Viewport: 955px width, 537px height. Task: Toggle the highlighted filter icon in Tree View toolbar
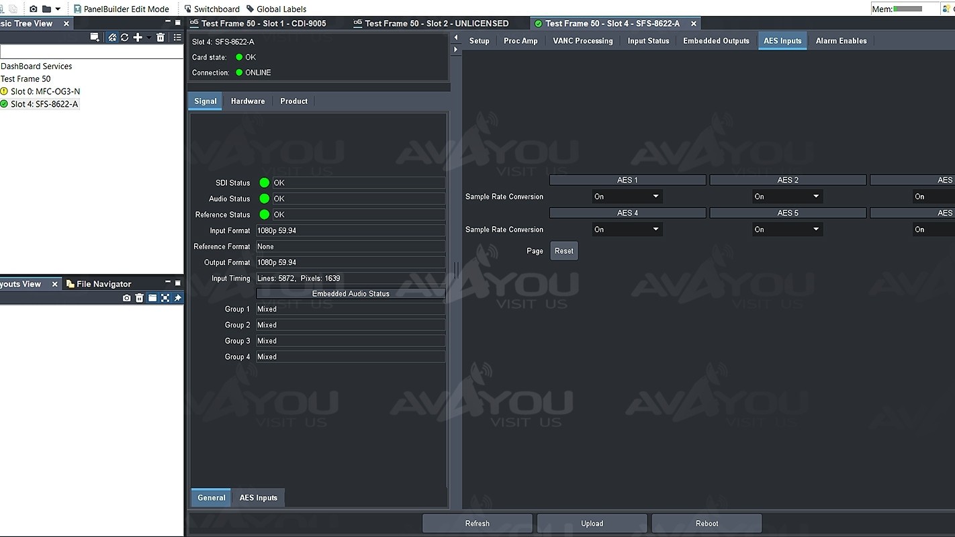point(112,38)
